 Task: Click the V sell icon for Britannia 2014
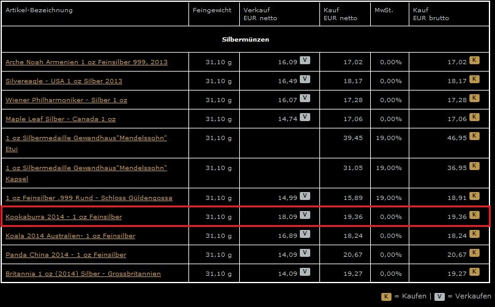[305, 273]
